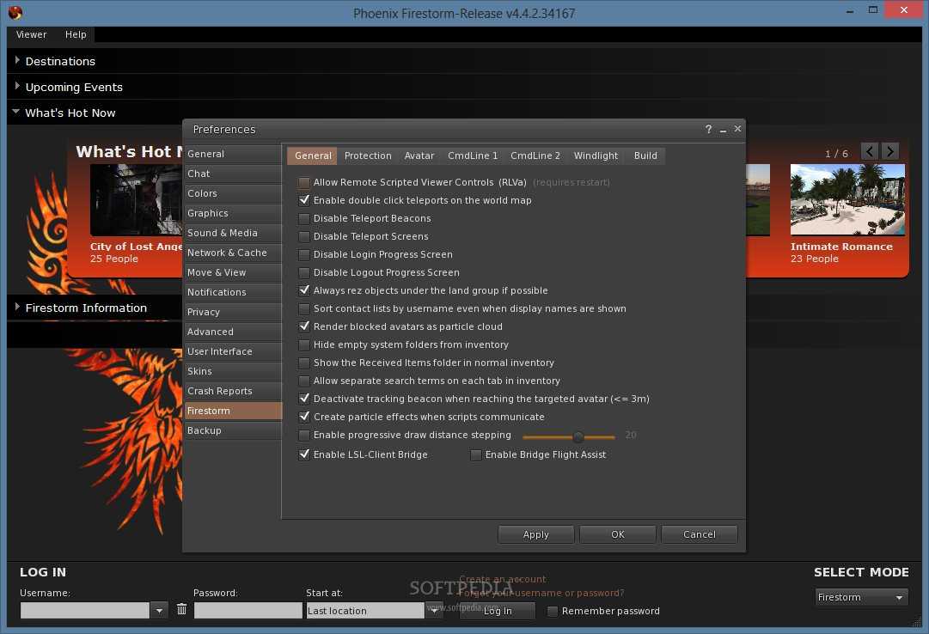The width and height of the screenshot is (929, 634).
Task: Open Graphics preferences category
Action: point(233,213)
